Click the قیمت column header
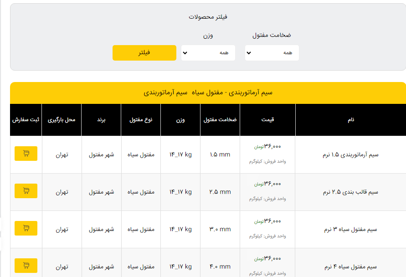The width and height of the screenshot is (406, 277). coord(267,120)
